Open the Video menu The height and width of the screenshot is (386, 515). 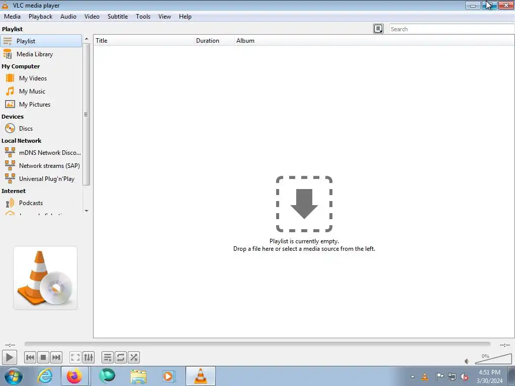coord(92,17)
